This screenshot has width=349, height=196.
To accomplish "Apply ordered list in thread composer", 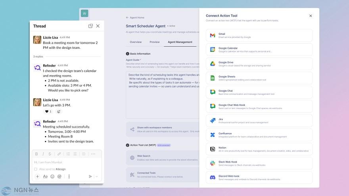I will [x=68, y=154].
